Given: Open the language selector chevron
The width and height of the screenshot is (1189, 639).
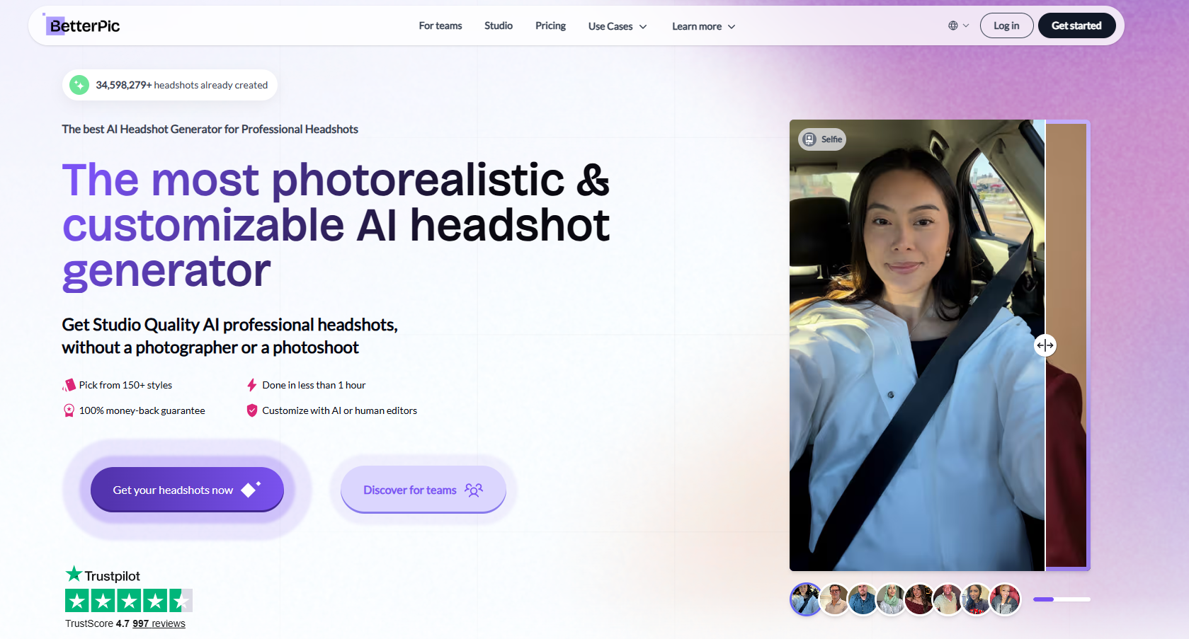Looking at the screenshot, I should 966,25.
